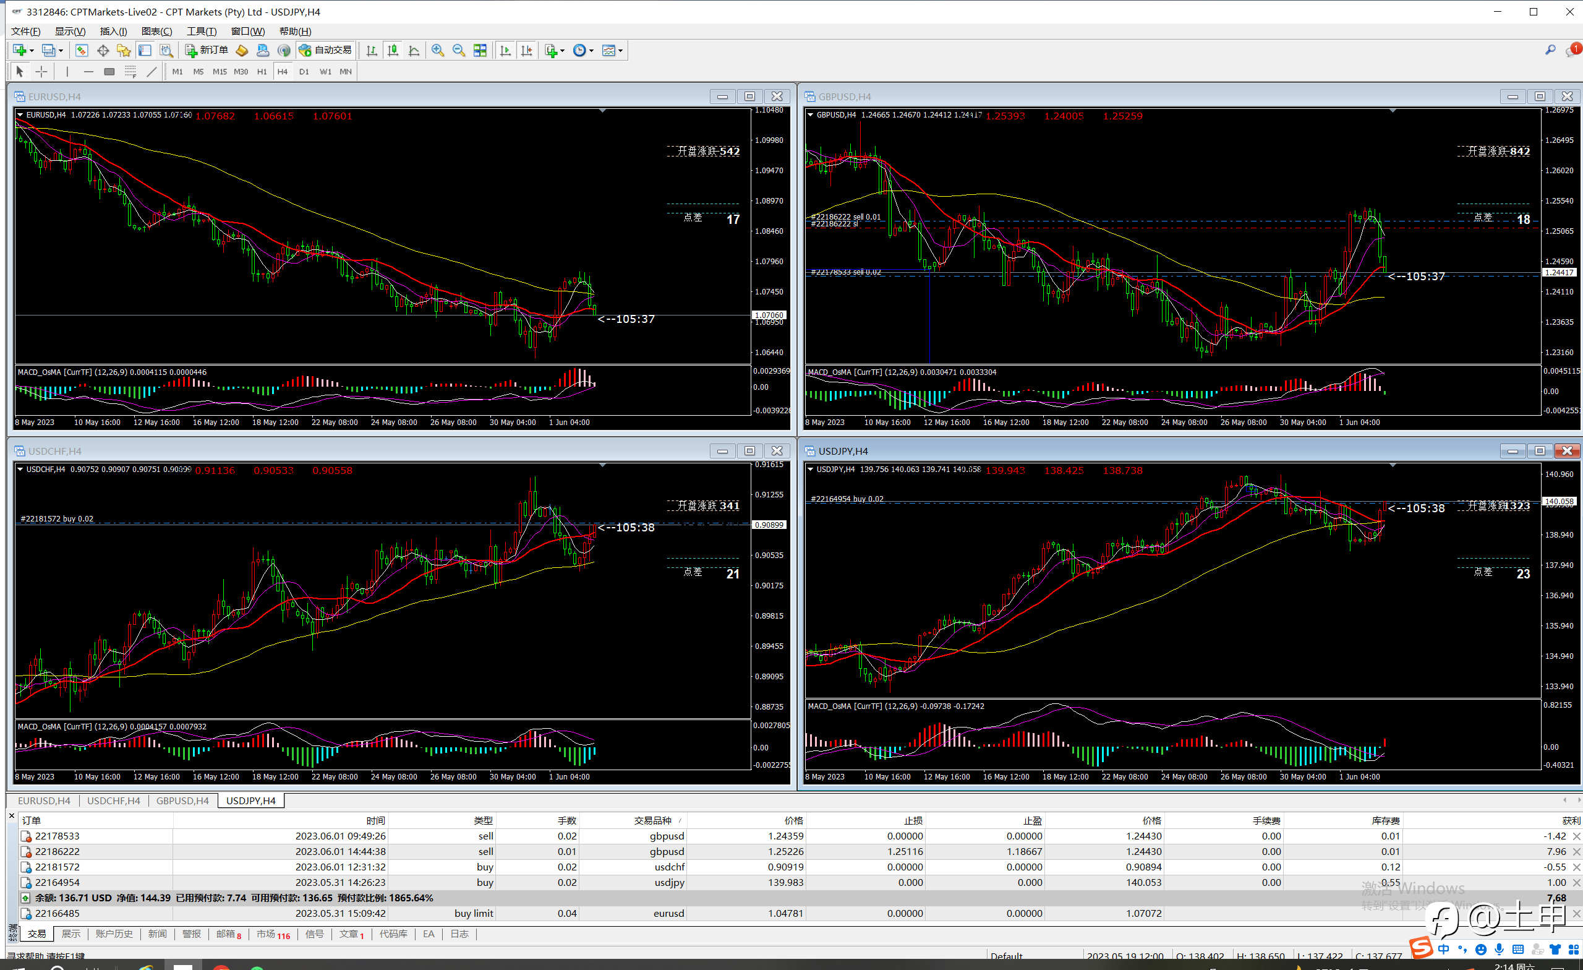Expand the profiles dropdown arrow
1583x970 pixels.
(x=61, y=51)
